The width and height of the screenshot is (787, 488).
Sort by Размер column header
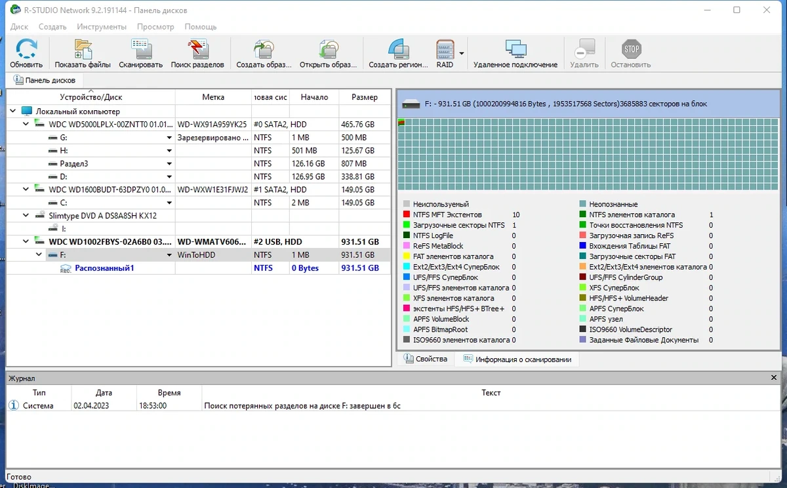364,96
